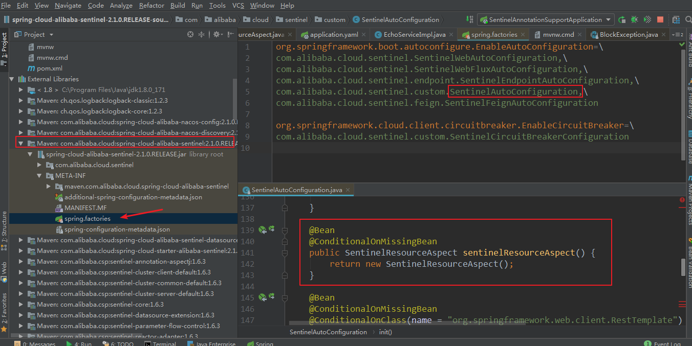Open the Terminal tool window

160,344
